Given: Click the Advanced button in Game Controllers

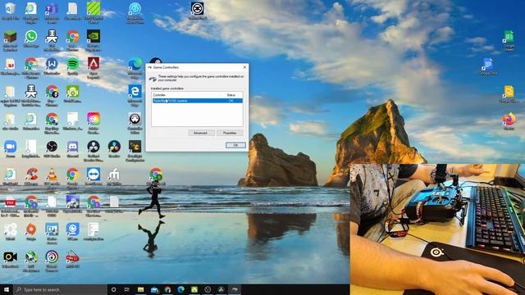Looking at the screenshot, I should click(200, 133).
